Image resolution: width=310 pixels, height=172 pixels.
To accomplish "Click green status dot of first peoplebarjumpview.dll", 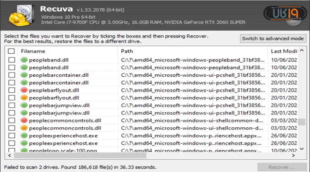I will (24, 105).
